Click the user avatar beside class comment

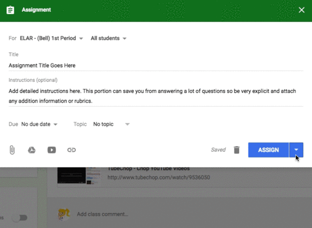tap(64, 215)
